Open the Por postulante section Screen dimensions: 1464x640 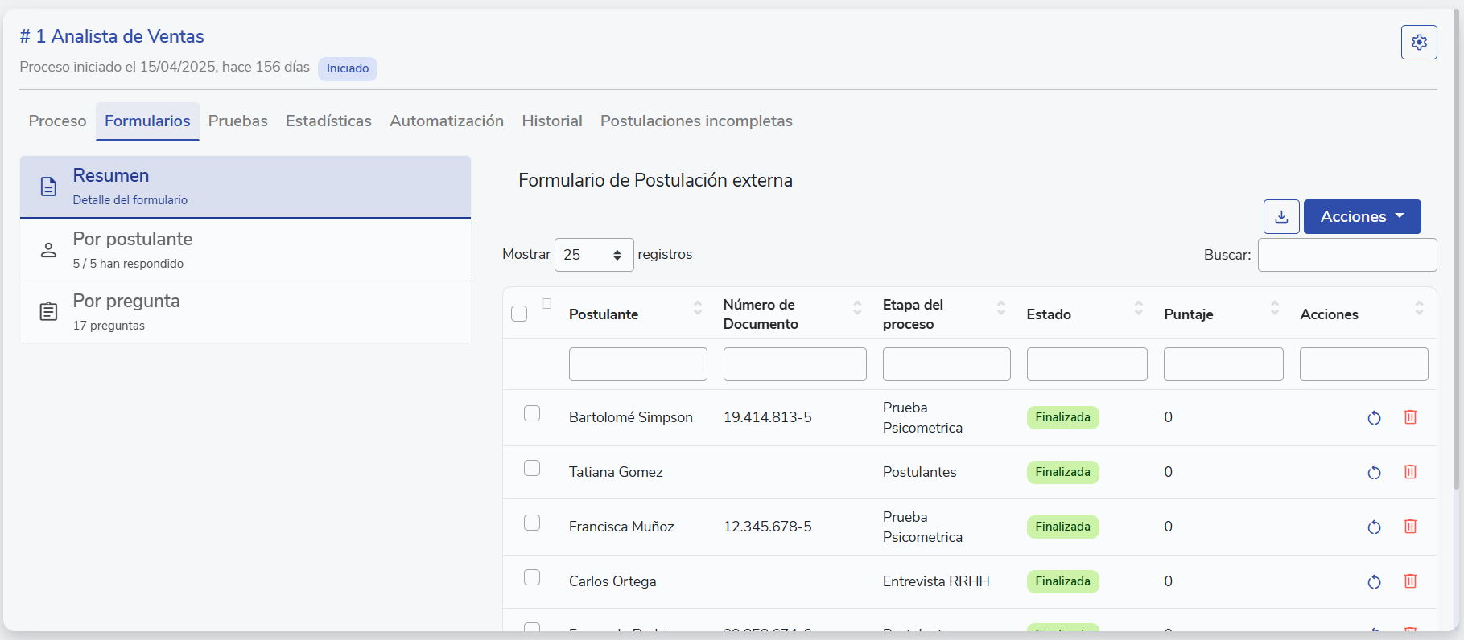[x=245, y=250]
